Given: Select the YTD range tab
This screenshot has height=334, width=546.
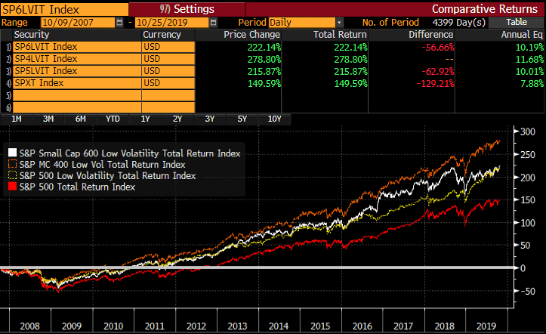Looking at the screenshot, I should click(x=113, y=119).
